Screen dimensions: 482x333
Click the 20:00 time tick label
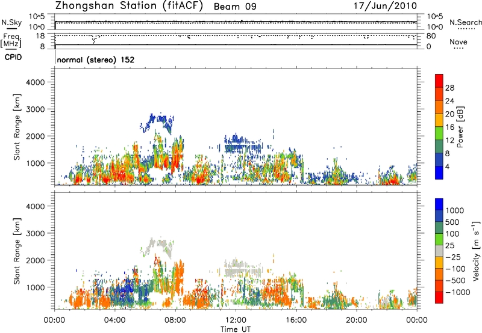[x=357, y=320]
